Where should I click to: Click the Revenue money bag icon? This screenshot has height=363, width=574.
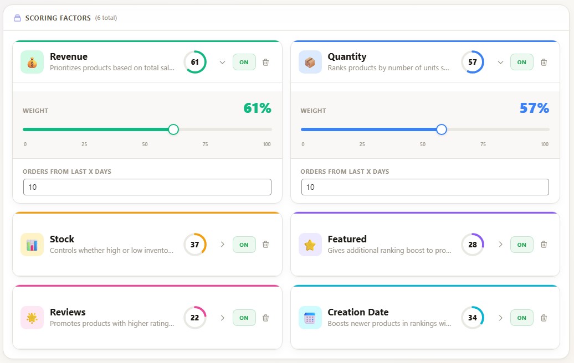point(32,62)
